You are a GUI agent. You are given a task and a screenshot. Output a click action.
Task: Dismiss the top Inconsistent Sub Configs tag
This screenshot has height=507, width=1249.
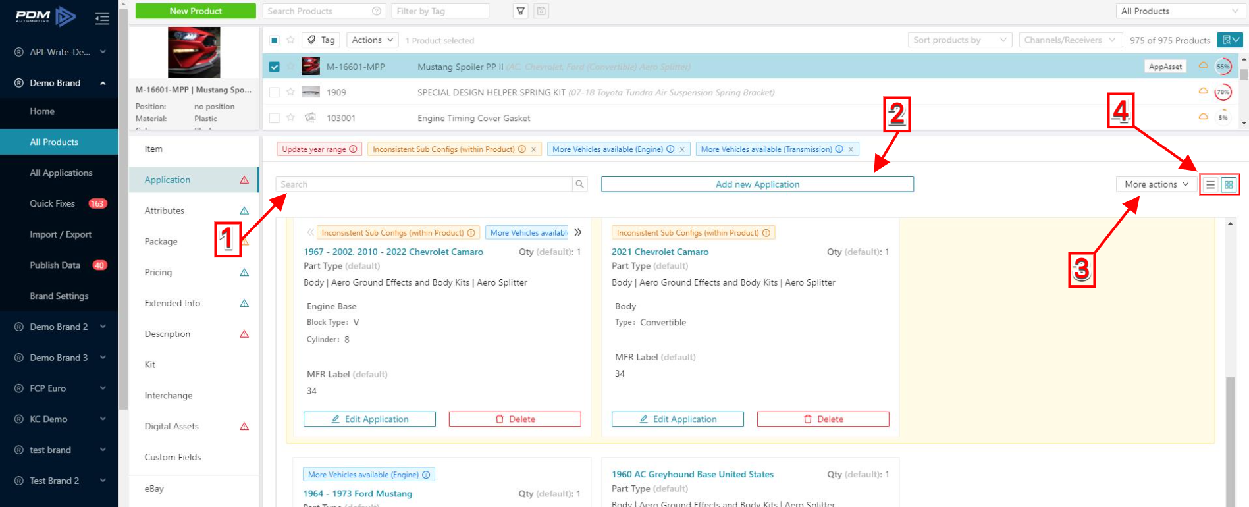(534, 149)
